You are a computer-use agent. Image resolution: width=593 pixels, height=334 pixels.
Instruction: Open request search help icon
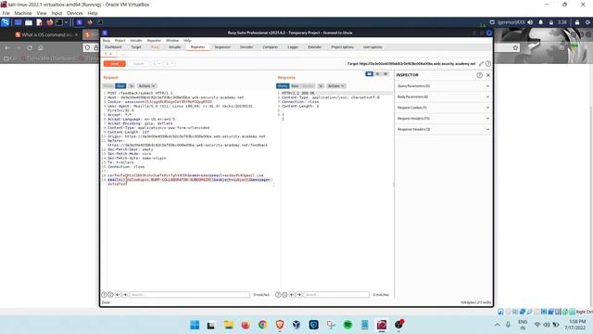click(x=104, y=295)
